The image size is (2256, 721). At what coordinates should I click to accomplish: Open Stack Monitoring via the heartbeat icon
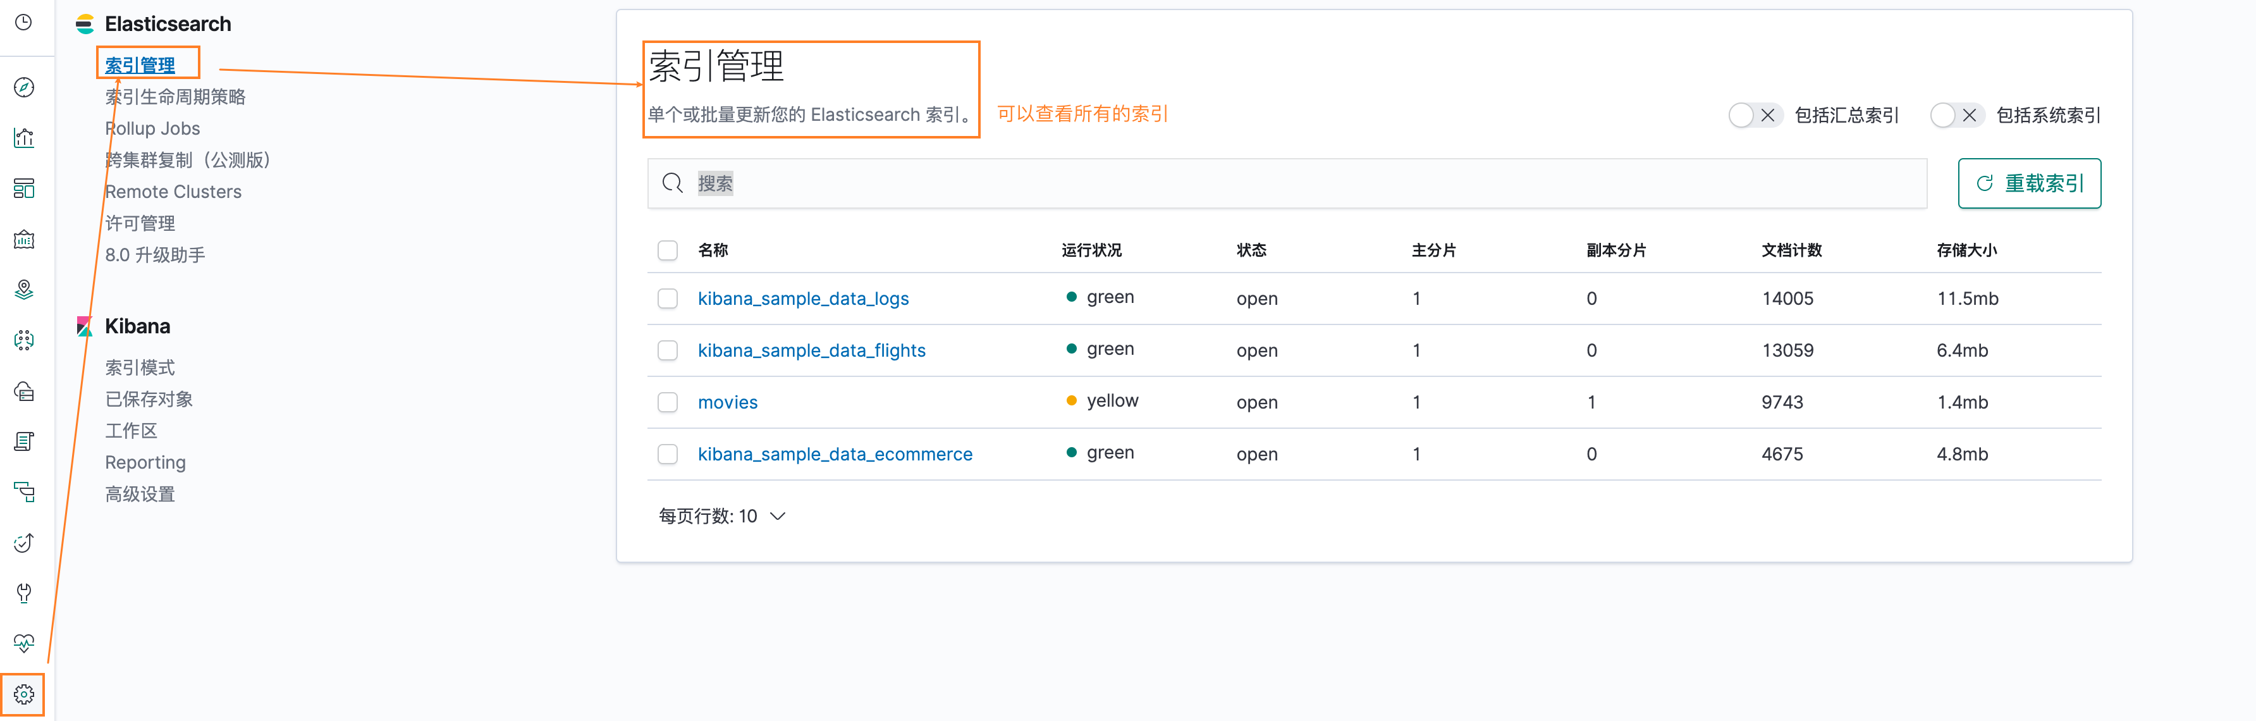(23, 644)
